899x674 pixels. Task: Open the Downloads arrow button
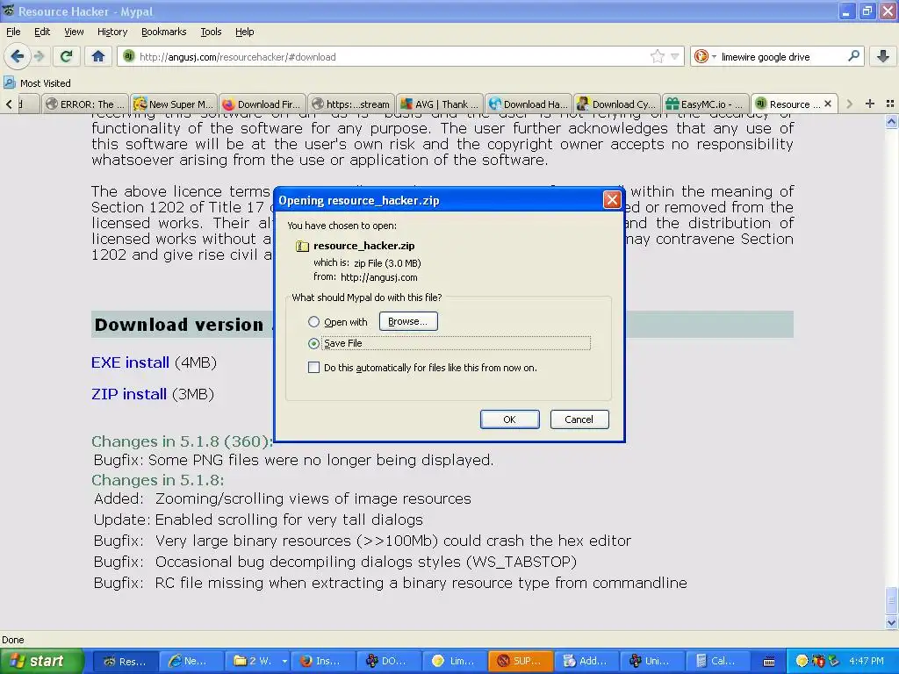(883, 56)
